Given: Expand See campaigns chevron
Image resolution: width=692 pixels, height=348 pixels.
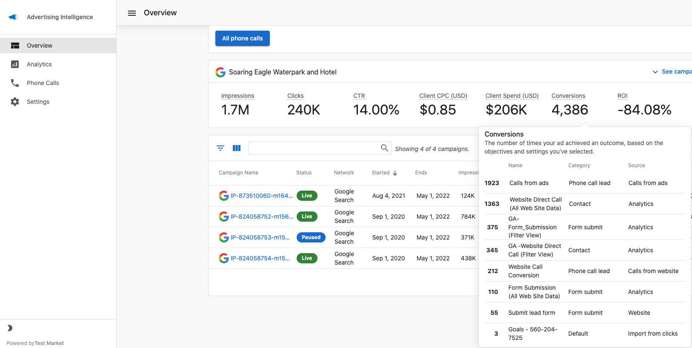Looking at the screenshot, I should coord(655,72).
